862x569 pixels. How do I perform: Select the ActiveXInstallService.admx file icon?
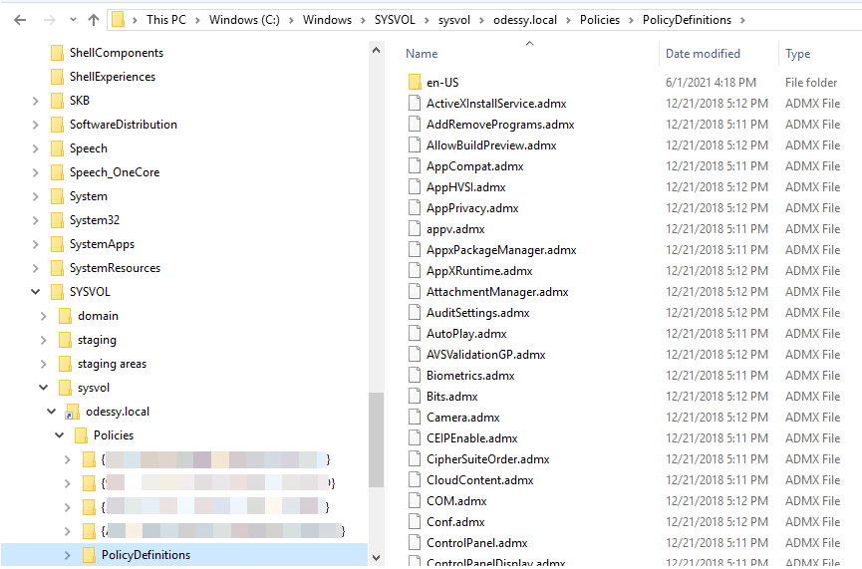tap(415, 104)
